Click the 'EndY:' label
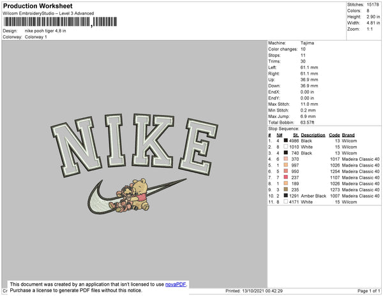Viewport: 383px width, 296px height. coord(274,98)
